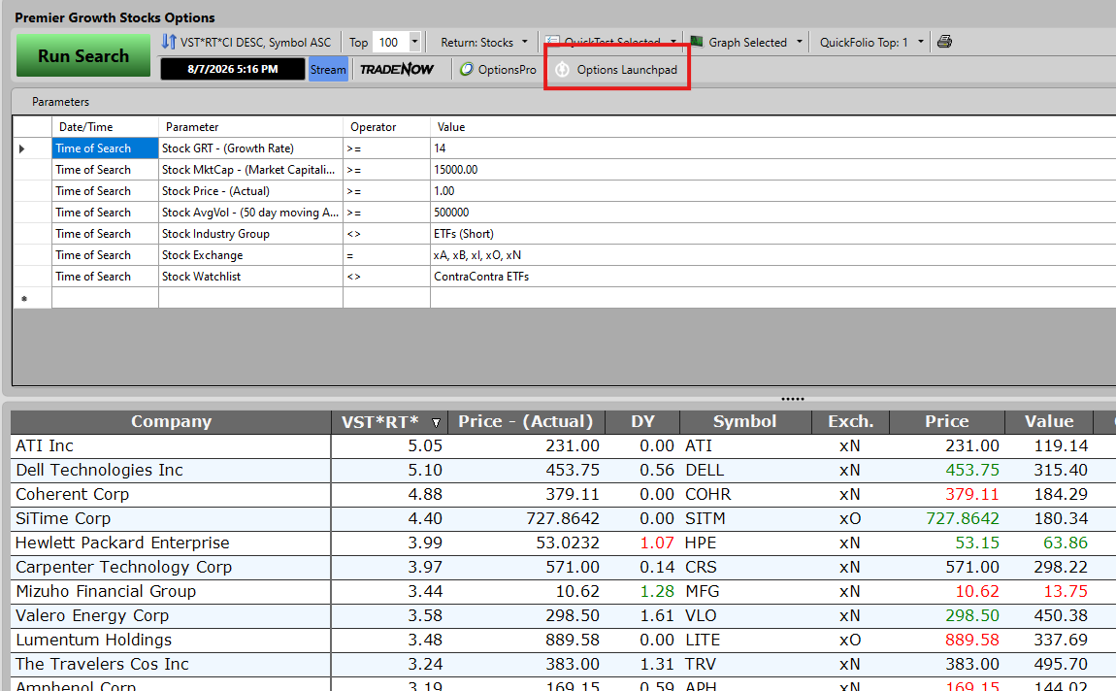
Task: Click the value 500000 cell
Action: point(772,213)
